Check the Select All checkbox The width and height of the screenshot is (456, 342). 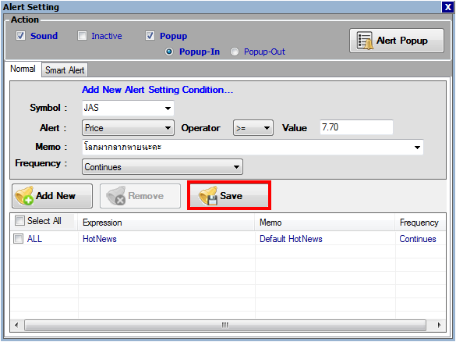coord(19,220)
